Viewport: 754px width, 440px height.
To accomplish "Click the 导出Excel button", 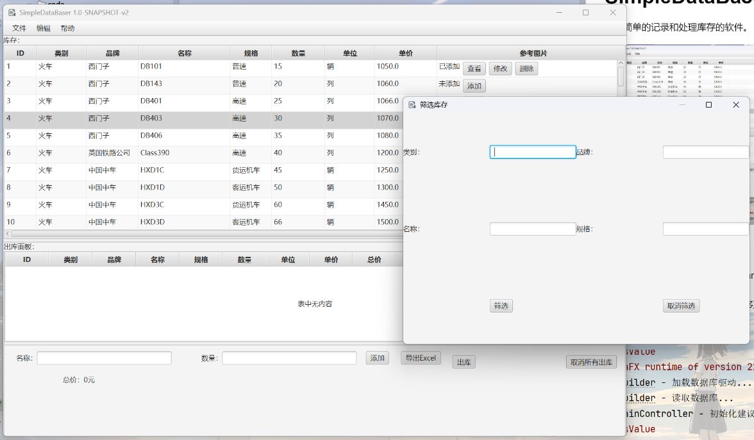I will click(421, 358).
